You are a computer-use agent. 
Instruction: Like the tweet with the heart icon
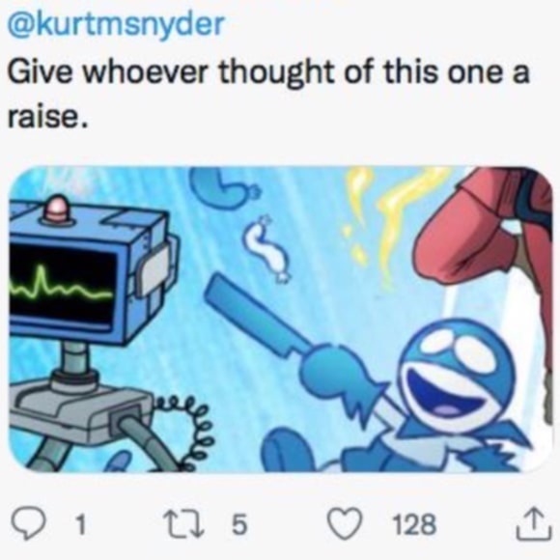coord(345,524)
